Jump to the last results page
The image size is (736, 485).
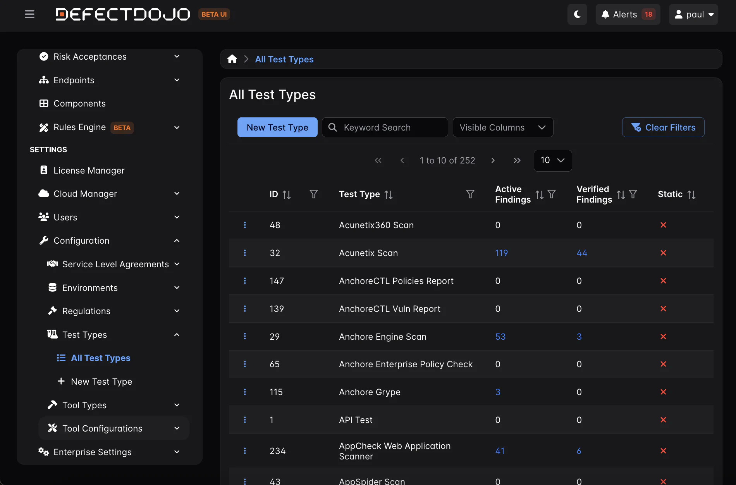click(517, 160)
